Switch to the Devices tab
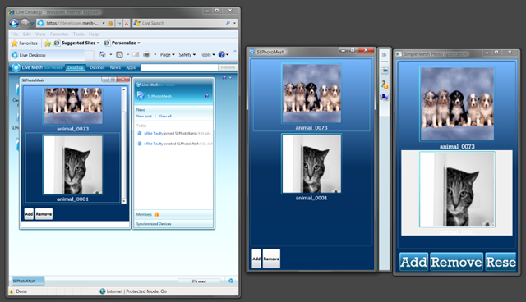The height and width of the screenshot is (302, 526). pos(97,67)
